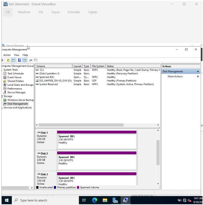
Task: Sort by the File System column header
Action: (98, 66)
